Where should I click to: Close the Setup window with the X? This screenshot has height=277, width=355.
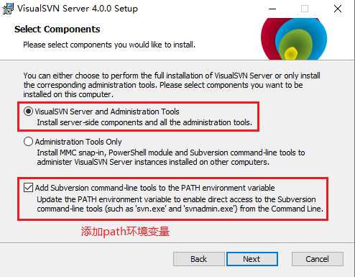[x=338, y=9]
